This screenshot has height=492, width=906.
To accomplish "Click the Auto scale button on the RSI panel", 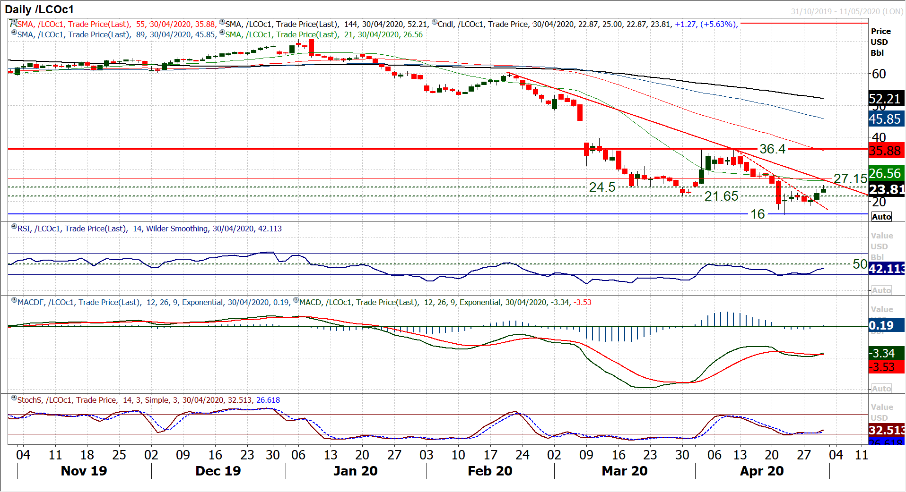I will (881, 290).
